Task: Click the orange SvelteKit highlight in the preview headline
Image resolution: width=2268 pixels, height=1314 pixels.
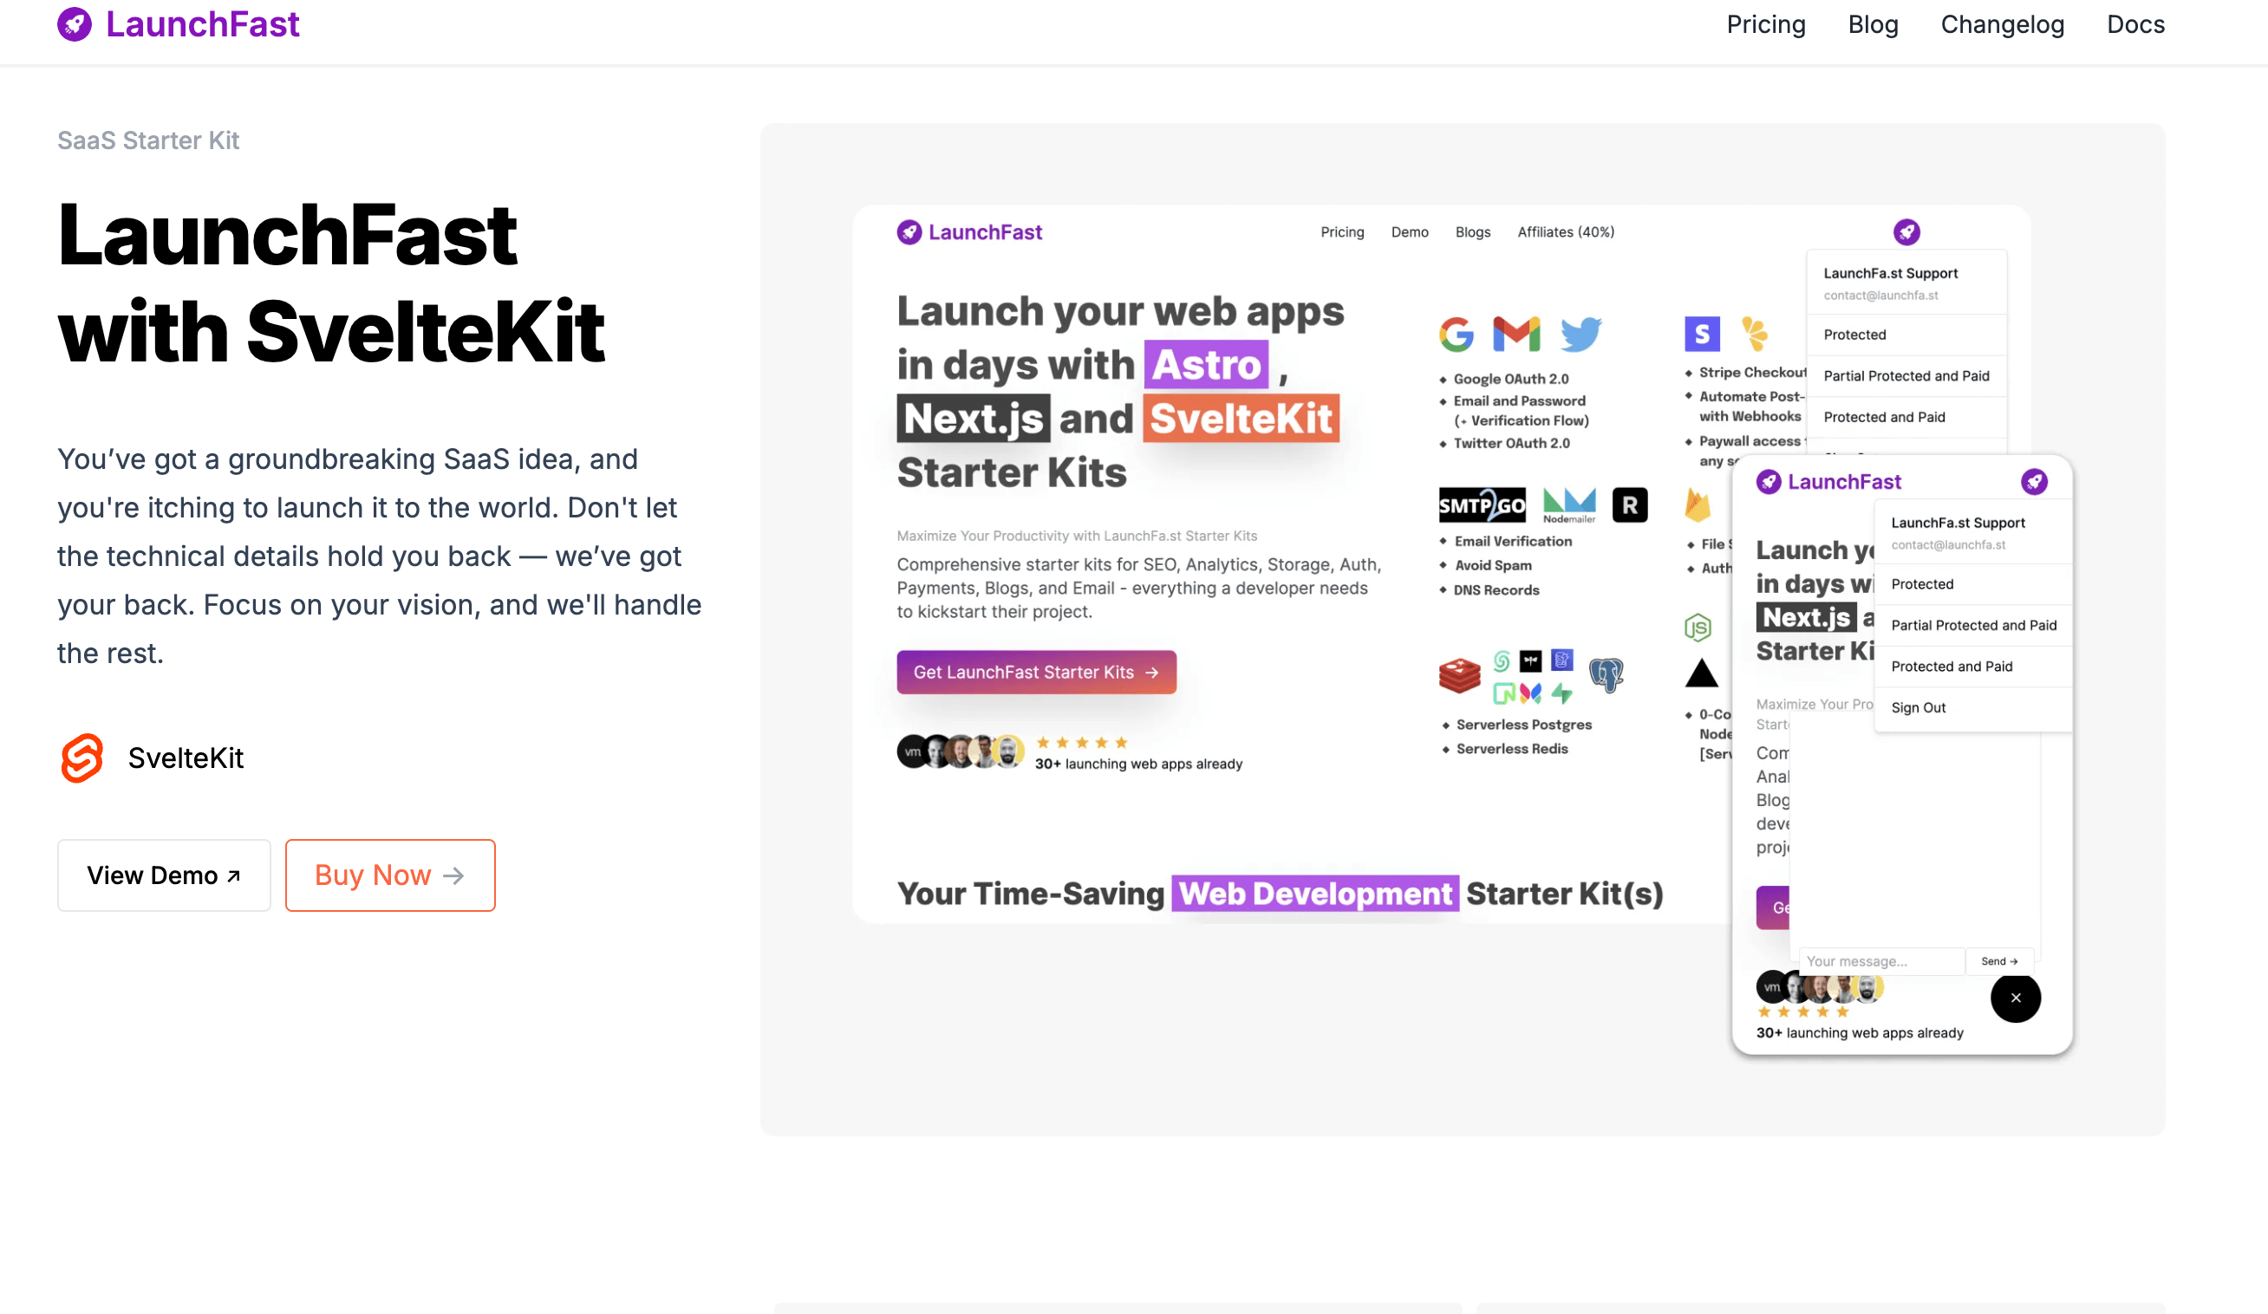Action: coord(1242,419)
